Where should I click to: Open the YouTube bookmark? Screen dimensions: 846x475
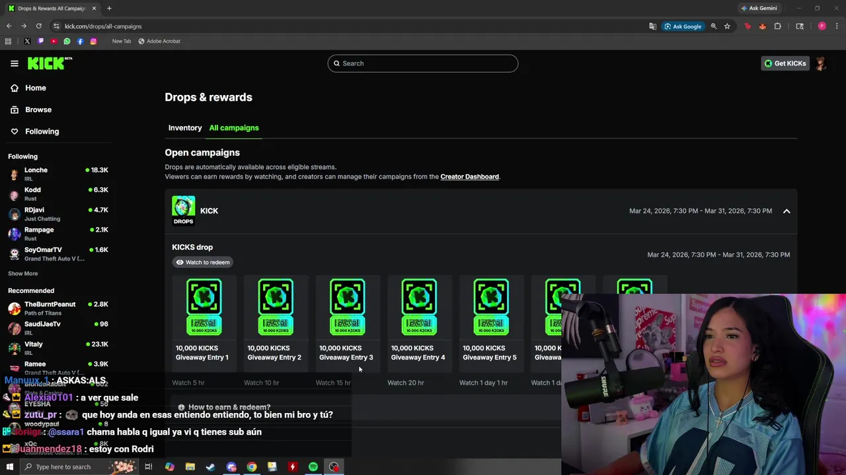coord(54,41)
